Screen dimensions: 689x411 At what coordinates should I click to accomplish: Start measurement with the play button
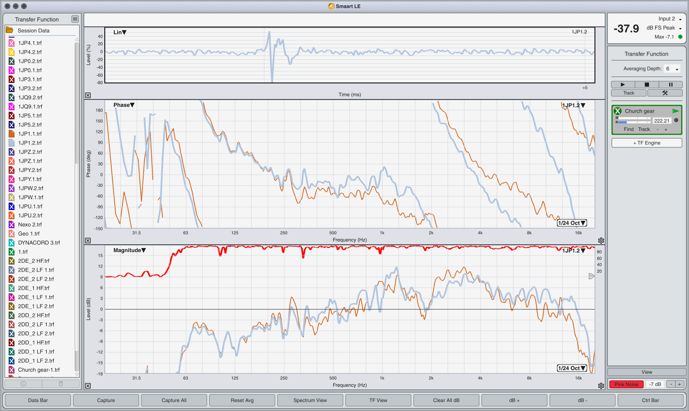(623, 85)
